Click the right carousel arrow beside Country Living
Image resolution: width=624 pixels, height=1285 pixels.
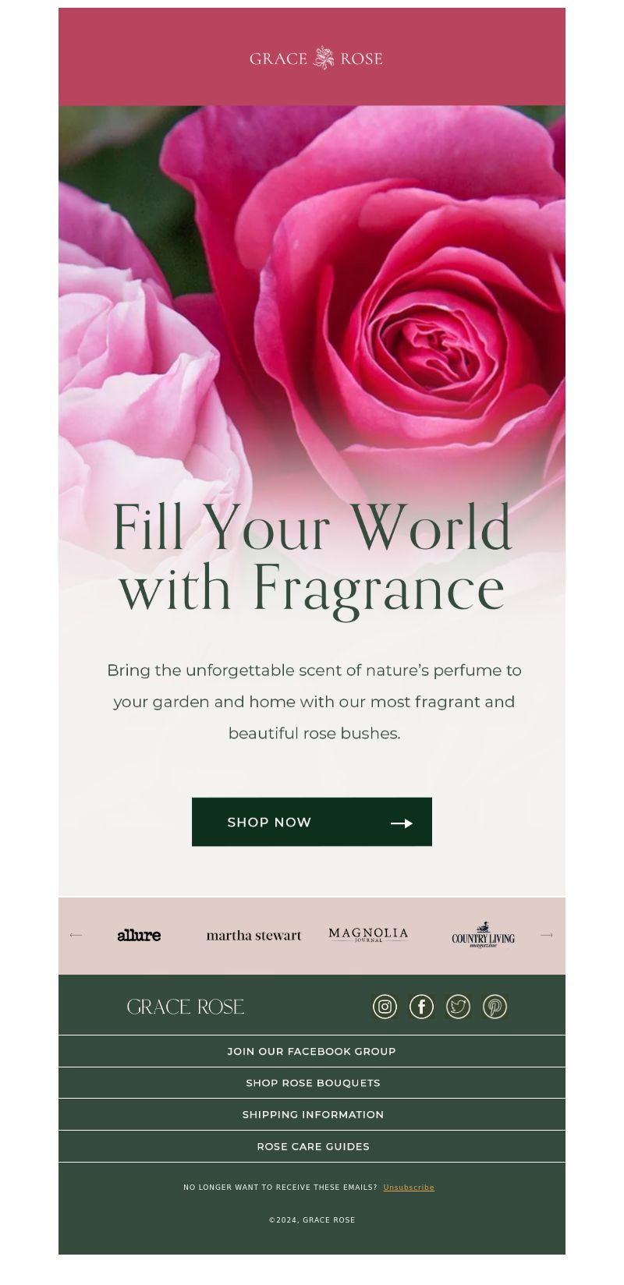click(547, 935)
